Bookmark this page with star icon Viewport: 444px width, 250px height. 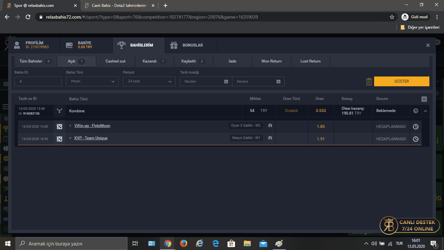pos(392,17)
